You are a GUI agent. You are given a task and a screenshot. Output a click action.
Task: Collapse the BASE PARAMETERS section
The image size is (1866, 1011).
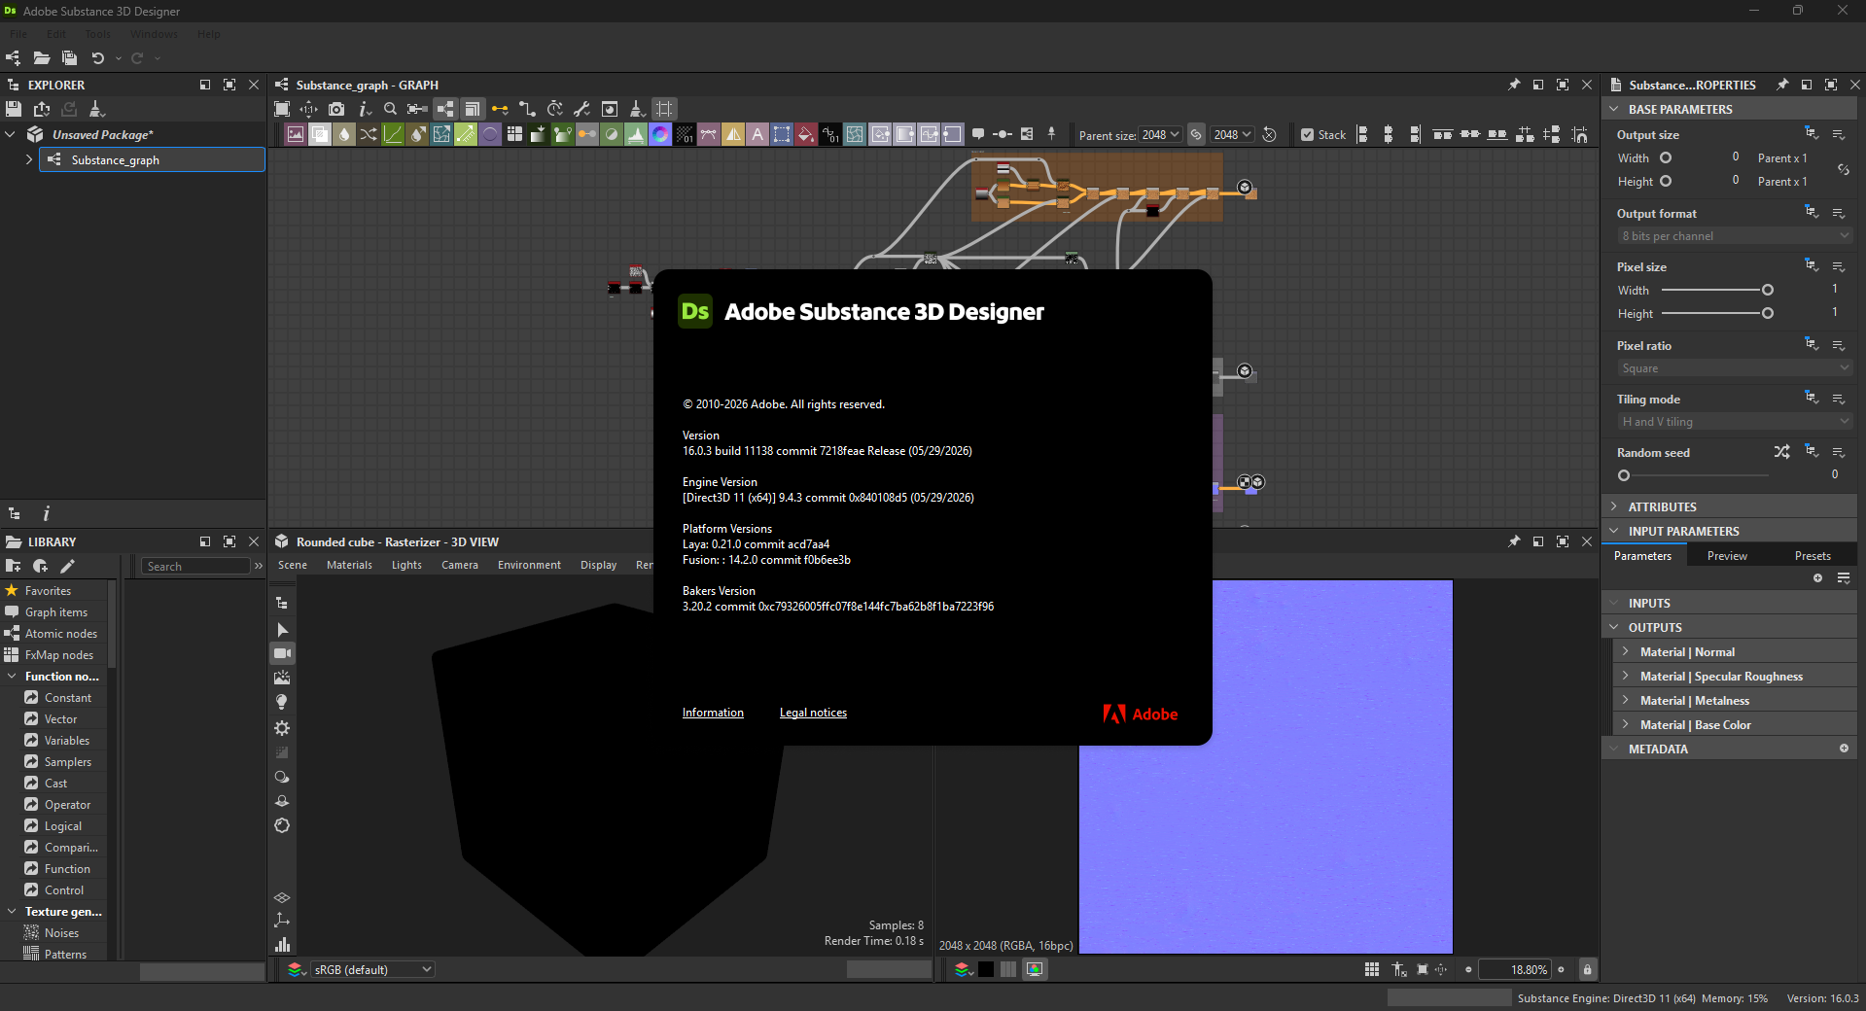(x=1614, y=109)
